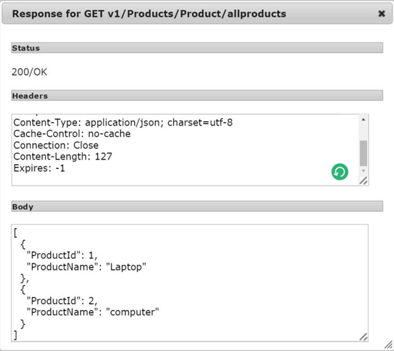Click the Body box resize grip
This screenshot has width=394, height=351.
pyautogui.click(x=363, y=336)
